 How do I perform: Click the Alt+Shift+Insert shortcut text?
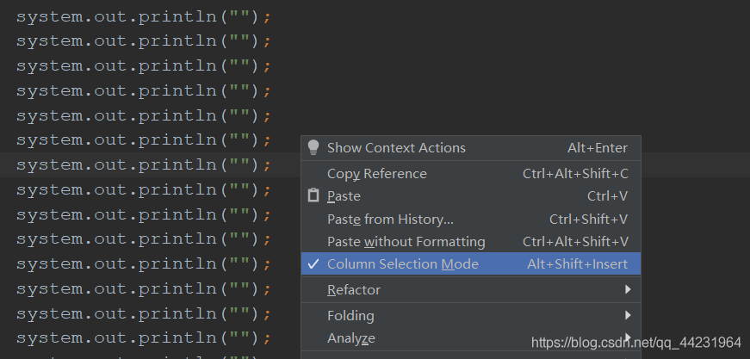pos(577,264)
